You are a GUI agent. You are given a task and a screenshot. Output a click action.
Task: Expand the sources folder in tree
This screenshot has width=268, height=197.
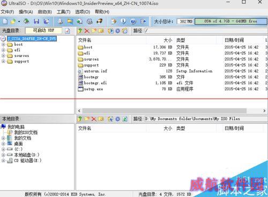[3, 56]
